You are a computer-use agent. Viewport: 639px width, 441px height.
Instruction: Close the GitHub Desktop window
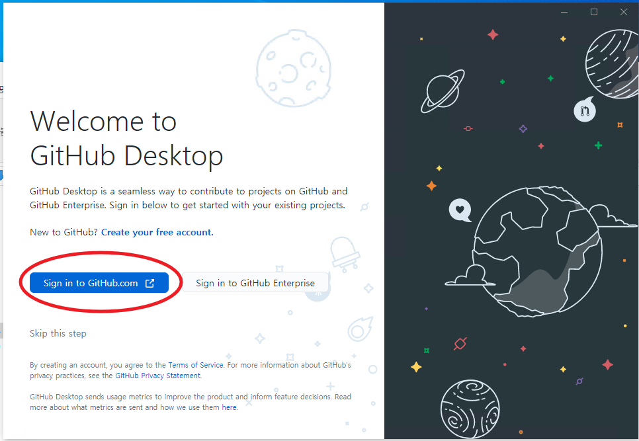(624, 12)
